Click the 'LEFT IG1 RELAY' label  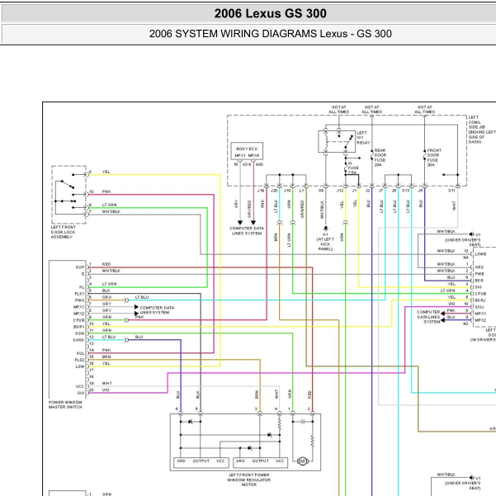pos(363,138)
